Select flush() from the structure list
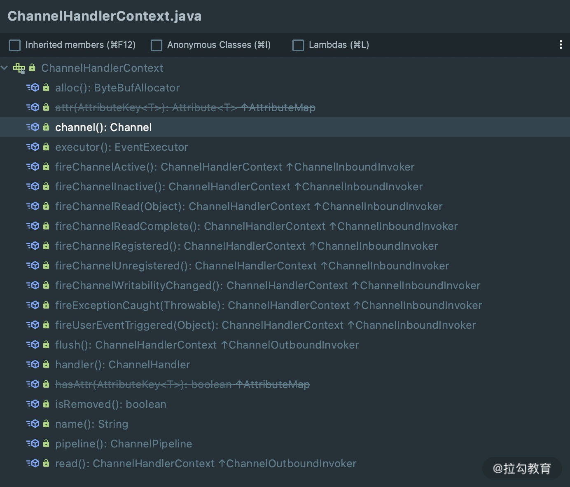The width and height of the screenshot is (570, 487). [x=207, y=345]
